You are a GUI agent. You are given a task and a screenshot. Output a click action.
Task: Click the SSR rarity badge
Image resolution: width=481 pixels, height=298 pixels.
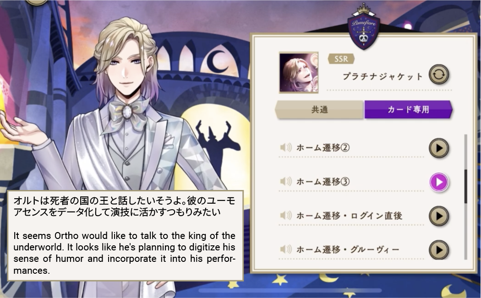click(x=341, y=59)
